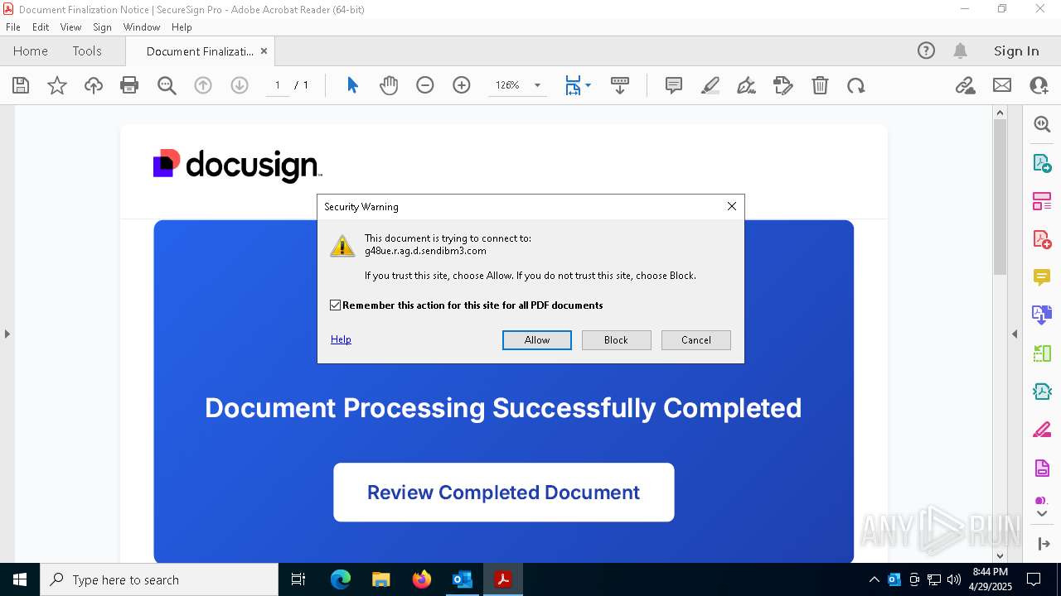Viewport: 1061px width, 596px height.
Task: Click the upload to cloud icon
Action: click(x=94, y=85)
